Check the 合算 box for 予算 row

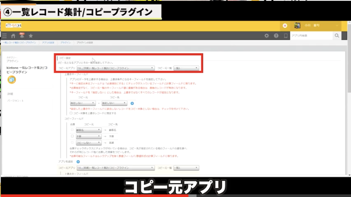pyautogui.click(x=73, y=136)
